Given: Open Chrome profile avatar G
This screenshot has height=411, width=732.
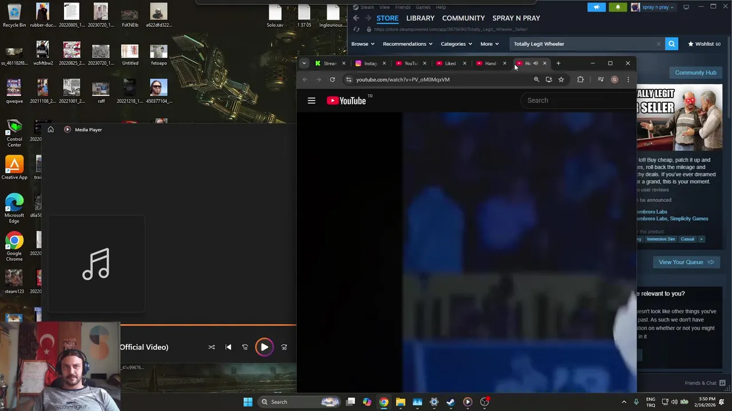Looking at the screenshot, I should (614, 80).
